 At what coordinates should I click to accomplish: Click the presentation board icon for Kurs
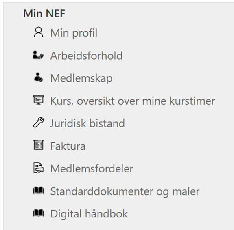pyautogui.click(x=38, y=100)
